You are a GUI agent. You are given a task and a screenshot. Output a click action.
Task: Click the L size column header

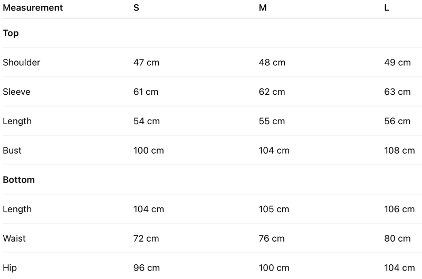pyautogui.click(x=387, y=8)
